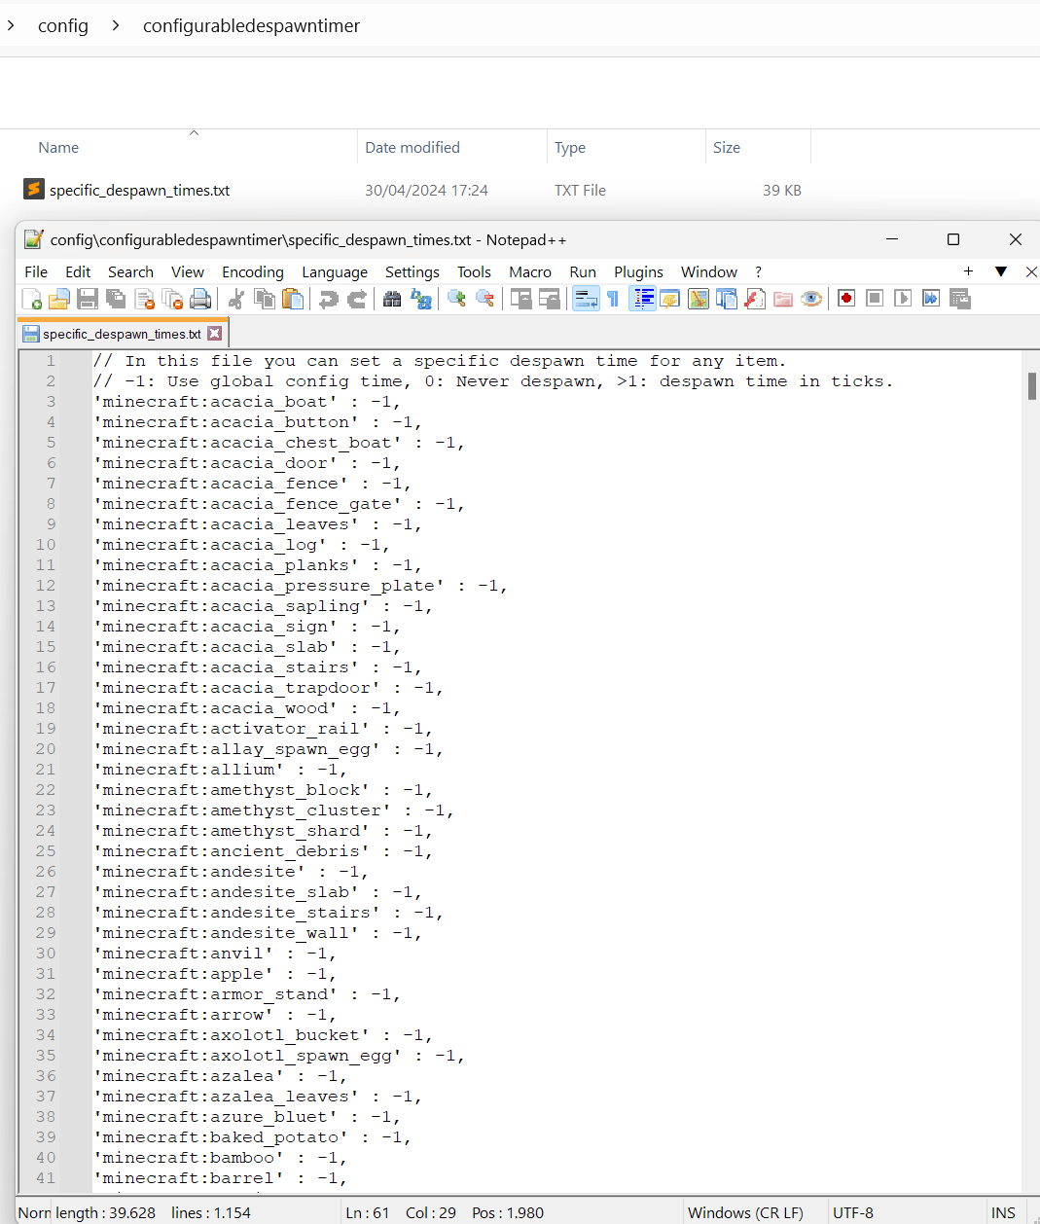This screenshot has height=1224, width=1040.
Task: Sort Explorer files by the Type column
Action: click(x=570, y=148)
